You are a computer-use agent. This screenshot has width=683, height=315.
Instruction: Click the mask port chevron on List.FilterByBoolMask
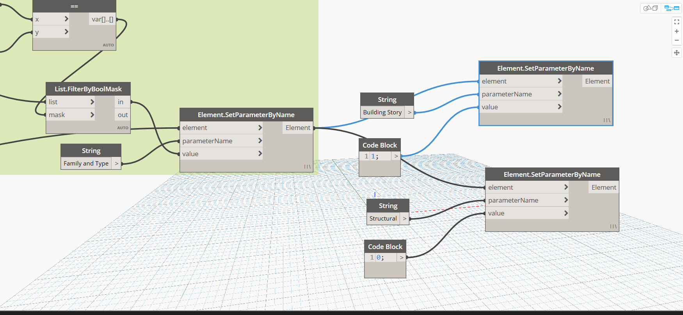pyautogui.click(x=92, y=115)
